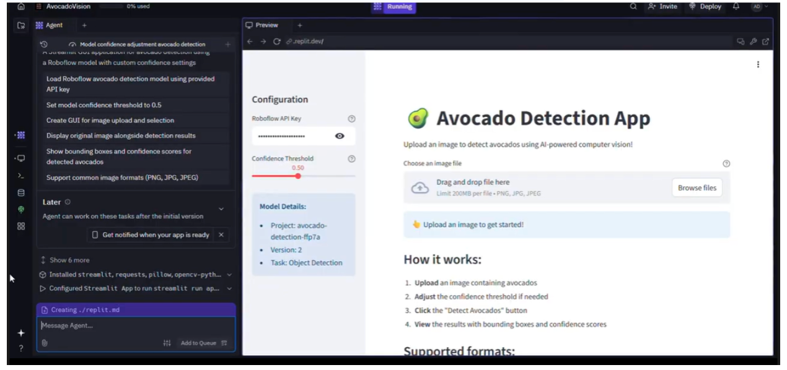
Task: Add a new tab next to Agent
Action: [84, 25]
